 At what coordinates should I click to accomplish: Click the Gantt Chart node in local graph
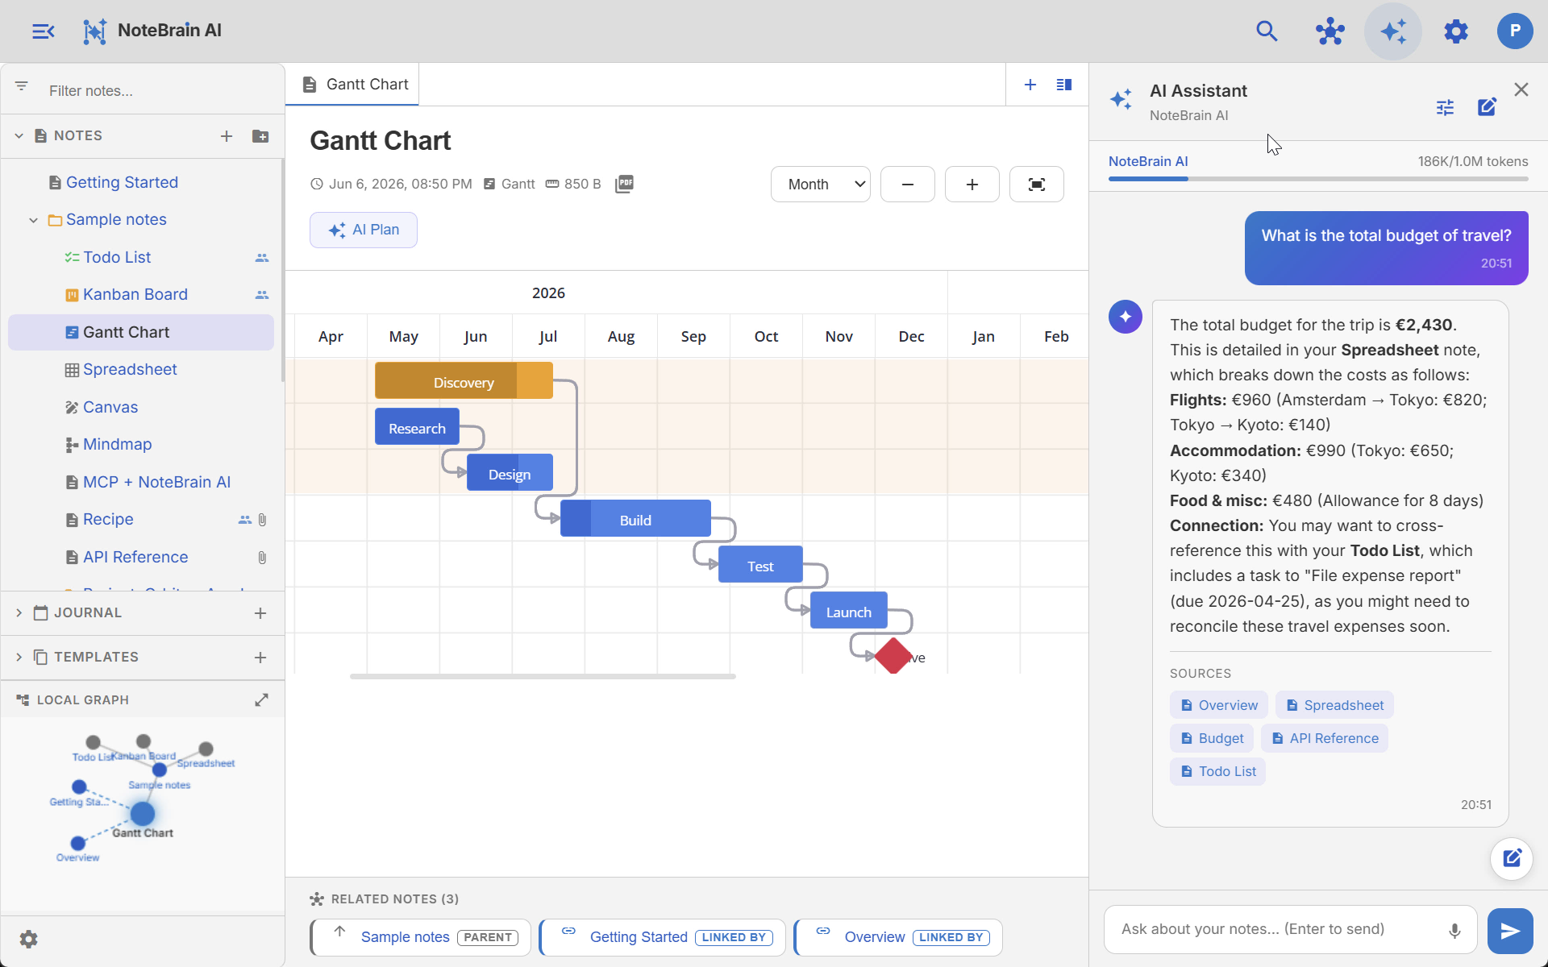click(x=143, y=814)
